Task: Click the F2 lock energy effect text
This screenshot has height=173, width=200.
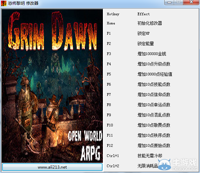Action: click(x=145, y=44)
